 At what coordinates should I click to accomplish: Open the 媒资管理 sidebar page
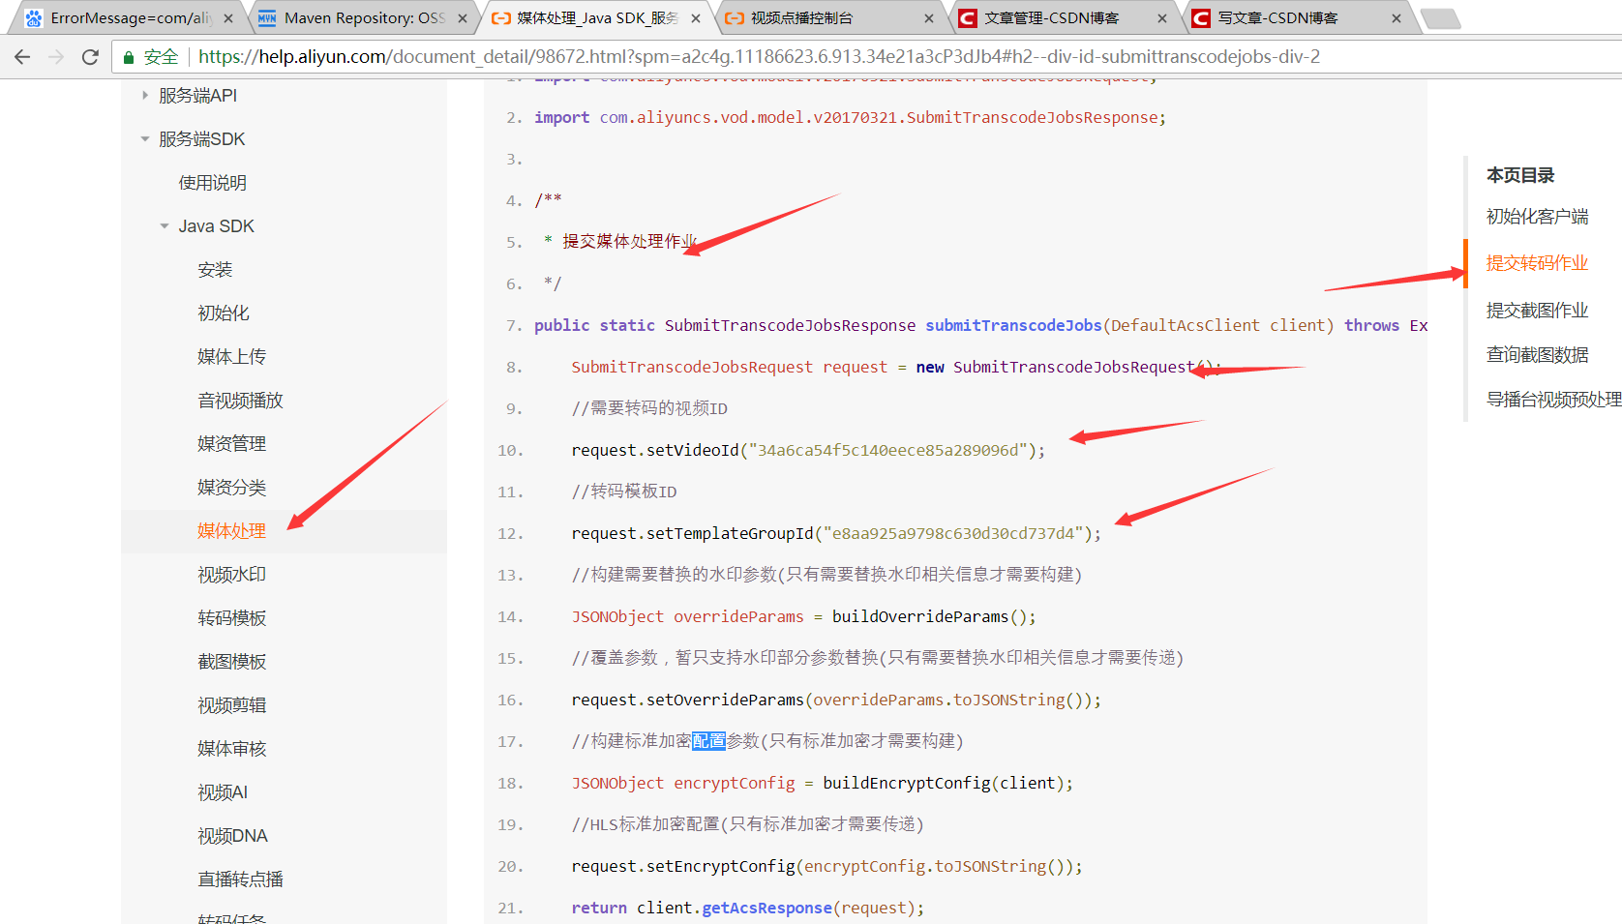231,444
